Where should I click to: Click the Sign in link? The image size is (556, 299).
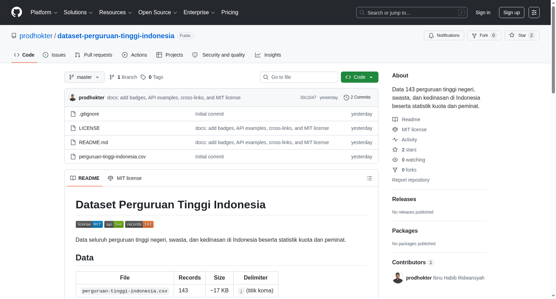click(483, 13)
